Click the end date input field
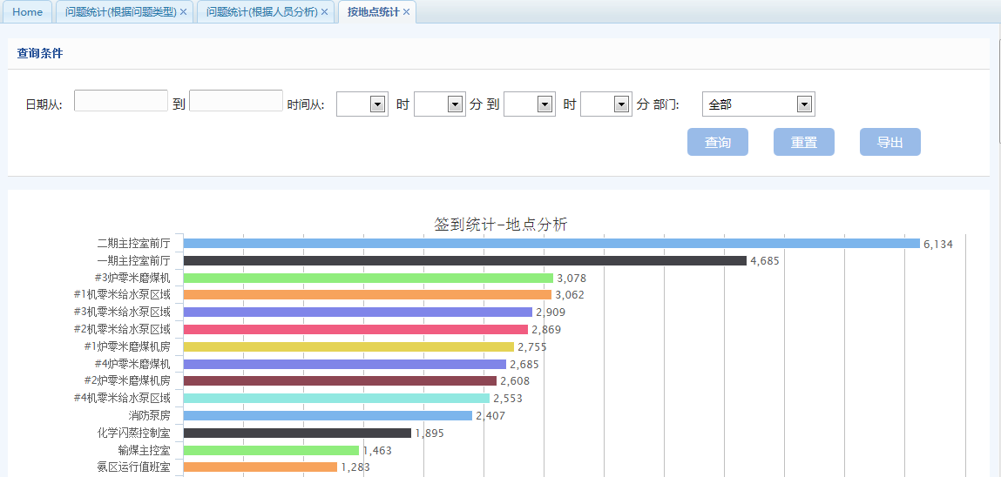Image resolution: width=1001 pixels, height=477 pixels. (x=236, y=101)
